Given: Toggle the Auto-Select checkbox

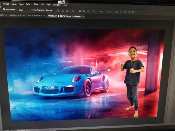Looking at the screenshot, I should click(x=4, y=9).
